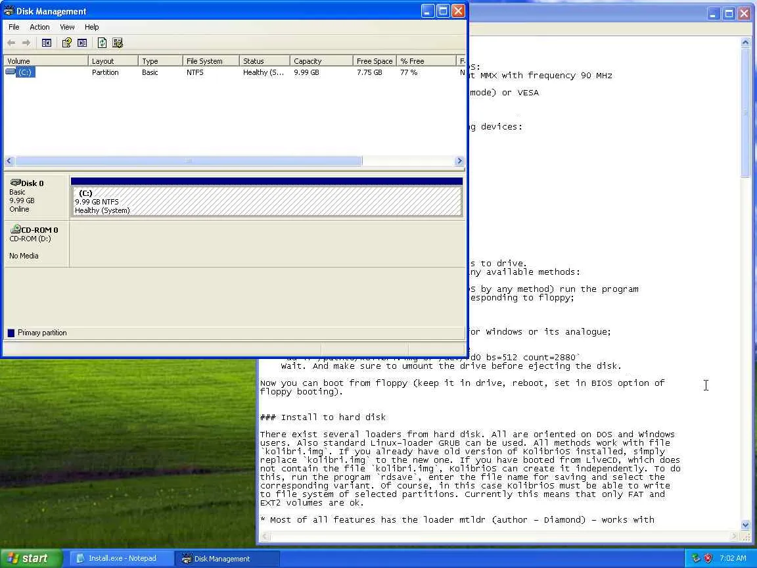This screenshot has height=568, width=757.
Task: Open the Start menu
Action: [x=32, y=558]
